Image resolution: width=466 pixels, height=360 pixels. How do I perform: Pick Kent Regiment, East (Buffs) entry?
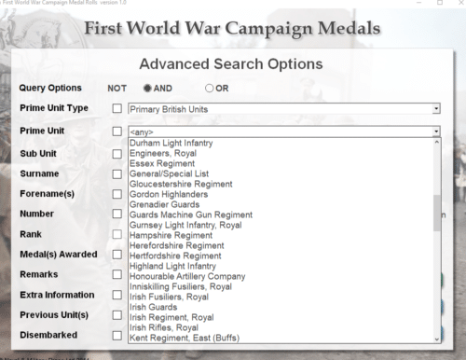coord(281,338)
